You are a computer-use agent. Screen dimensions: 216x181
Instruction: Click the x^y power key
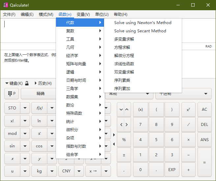pos(188,109)
